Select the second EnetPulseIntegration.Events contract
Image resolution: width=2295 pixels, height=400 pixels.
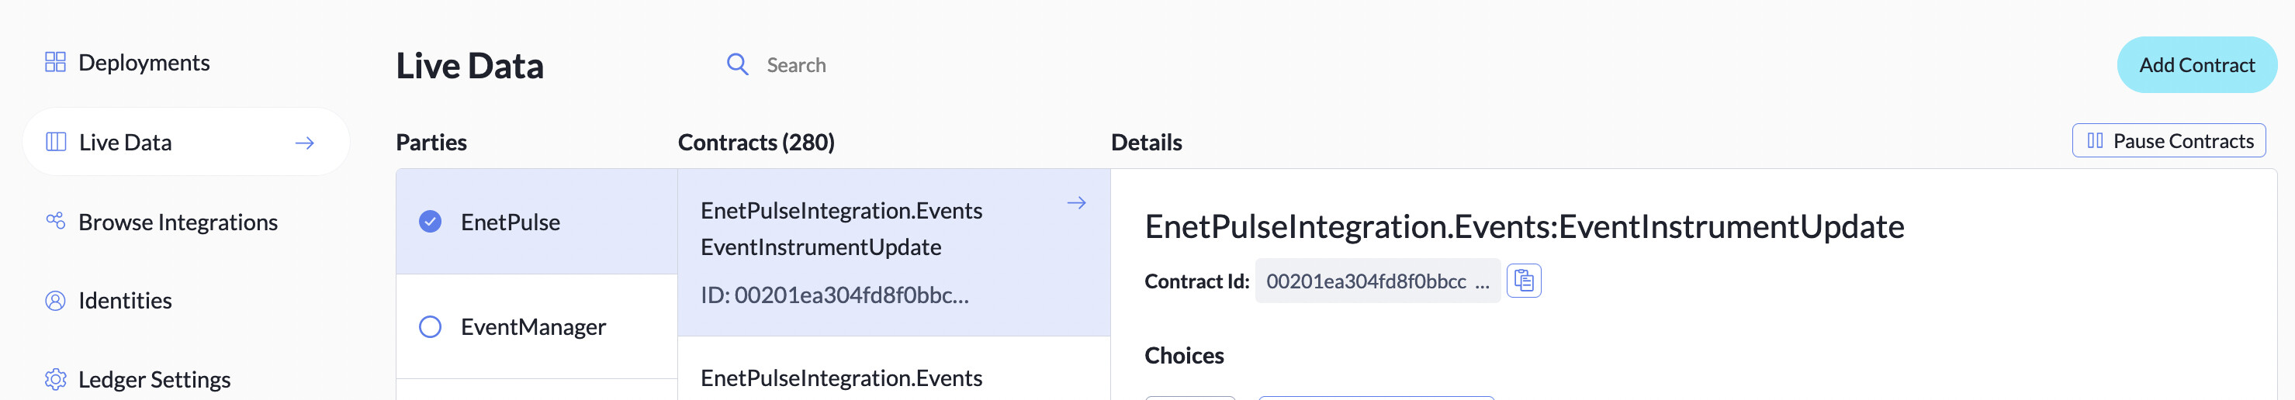[841, 378]
